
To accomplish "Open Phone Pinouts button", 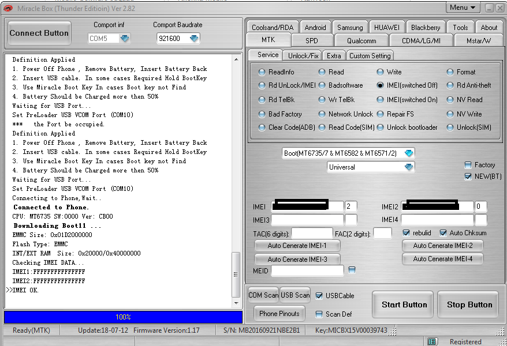I will coord(279,313).
